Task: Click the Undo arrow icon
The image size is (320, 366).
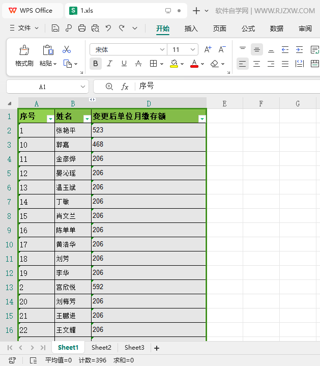Action: (x=108, y=28)
